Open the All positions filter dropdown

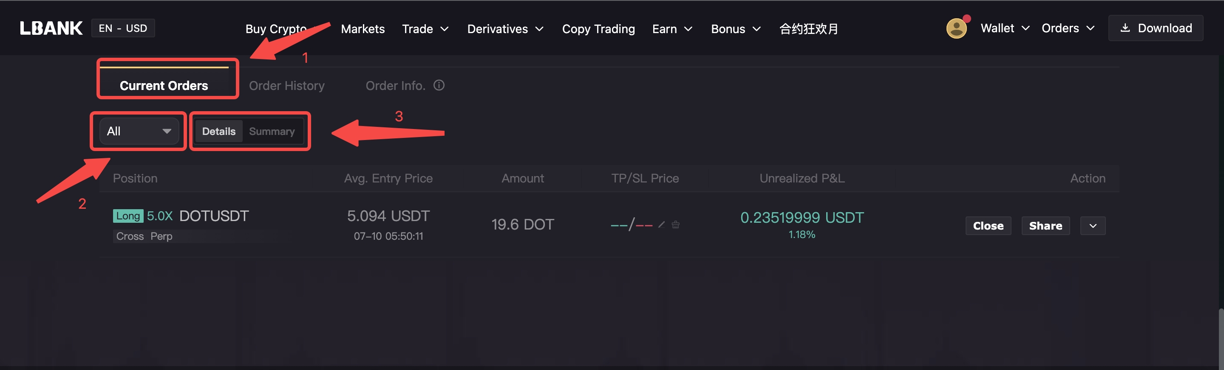point(139,132)
